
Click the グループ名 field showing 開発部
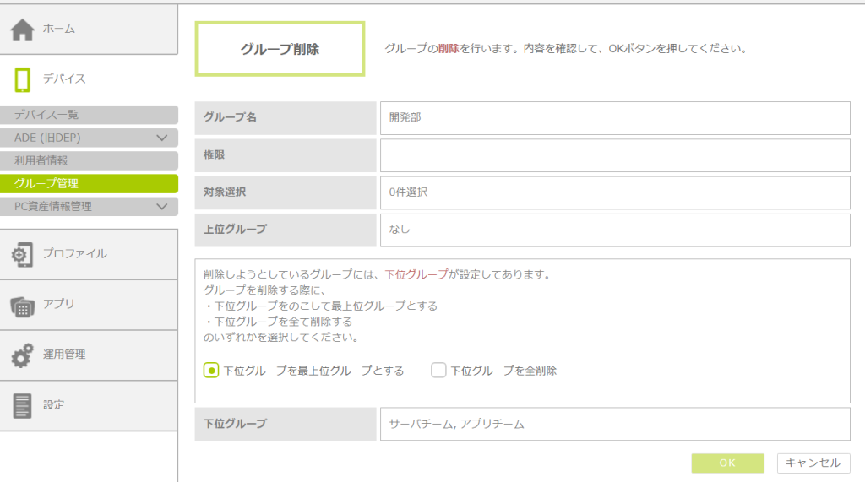[614, 118]
